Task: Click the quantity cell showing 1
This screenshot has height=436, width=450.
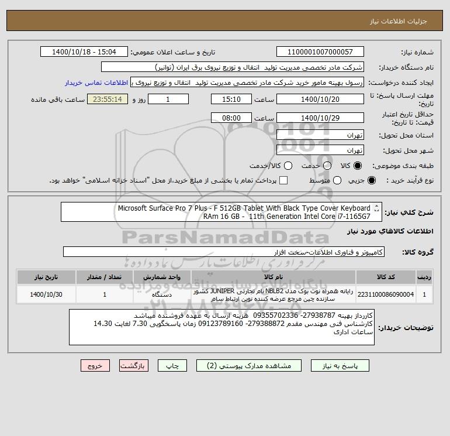Action: pos(105,294)
